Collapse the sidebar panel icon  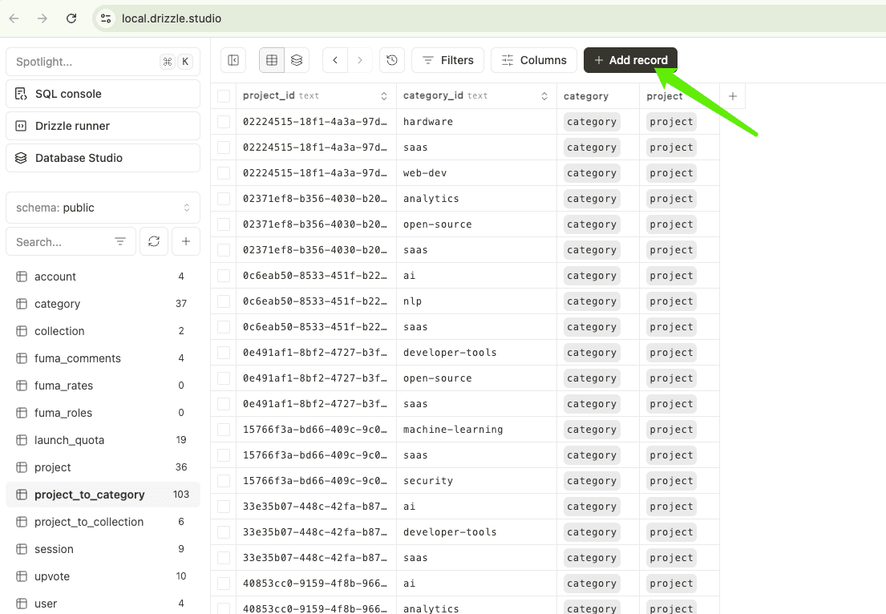(233, 60)
